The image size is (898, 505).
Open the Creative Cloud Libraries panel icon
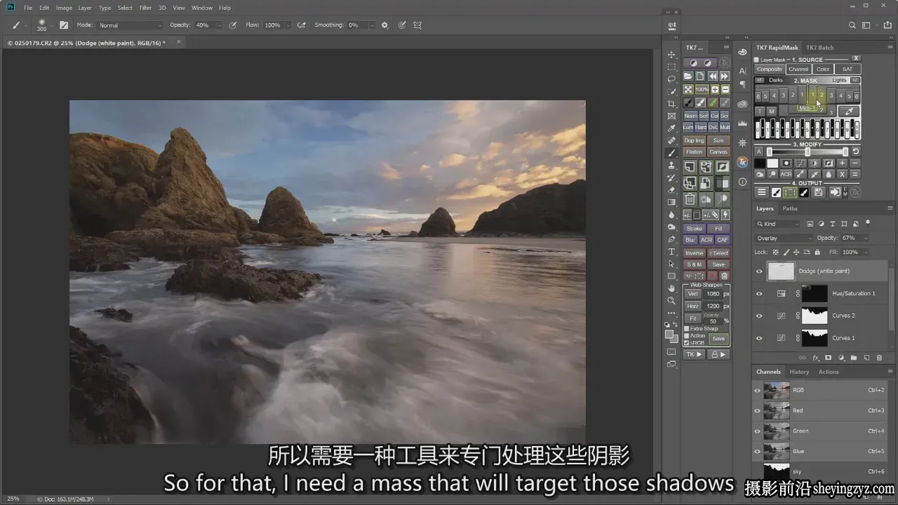(742, 104)
